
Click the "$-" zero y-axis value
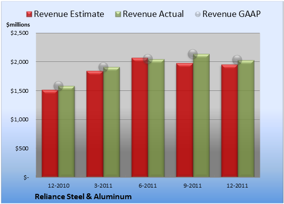26,177
